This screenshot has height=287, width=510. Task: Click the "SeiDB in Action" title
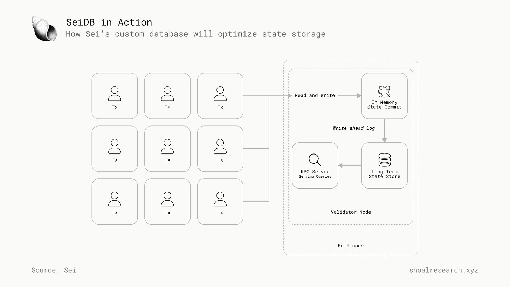(109, 22)
